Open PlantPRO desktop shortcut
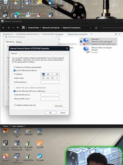Image resolution: width=123 pixels, height=165 pixels. (x=28, y=132)
